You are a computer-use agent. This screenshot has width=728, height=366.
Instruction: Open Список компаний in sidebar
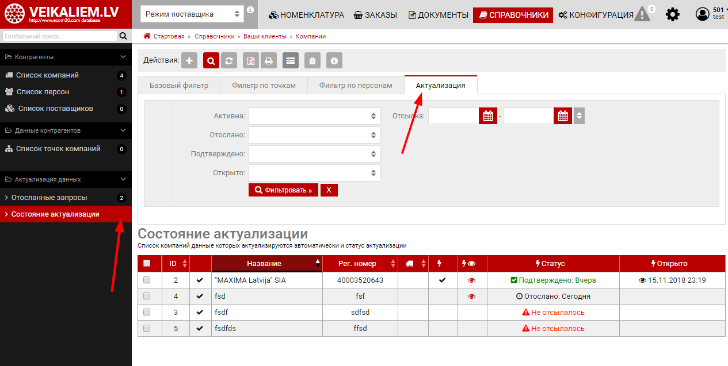47,75
